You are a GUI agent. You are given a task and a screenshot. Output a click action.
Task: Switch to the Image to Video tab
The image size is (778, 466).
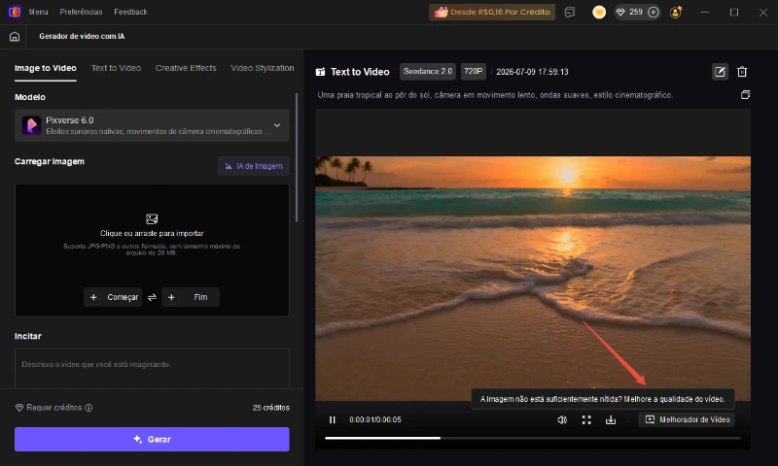click(x=45, y=68)
